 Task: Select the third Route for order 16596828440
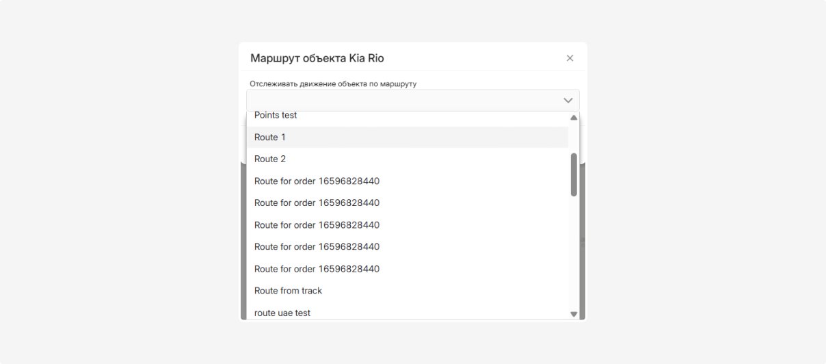tap(317, 225)
